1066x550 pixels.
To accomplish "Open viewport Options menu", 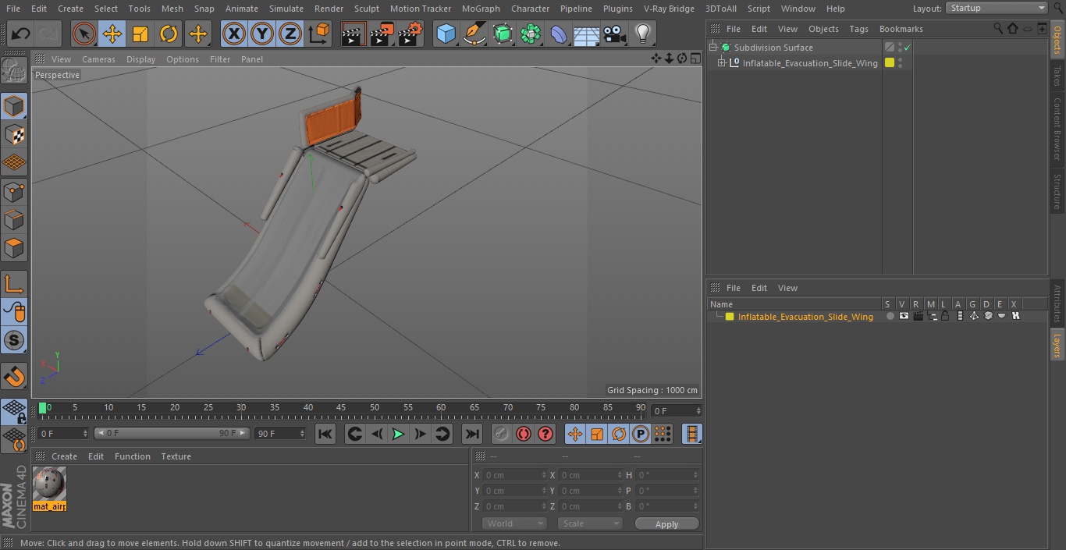I will click(x=183, y=59).
